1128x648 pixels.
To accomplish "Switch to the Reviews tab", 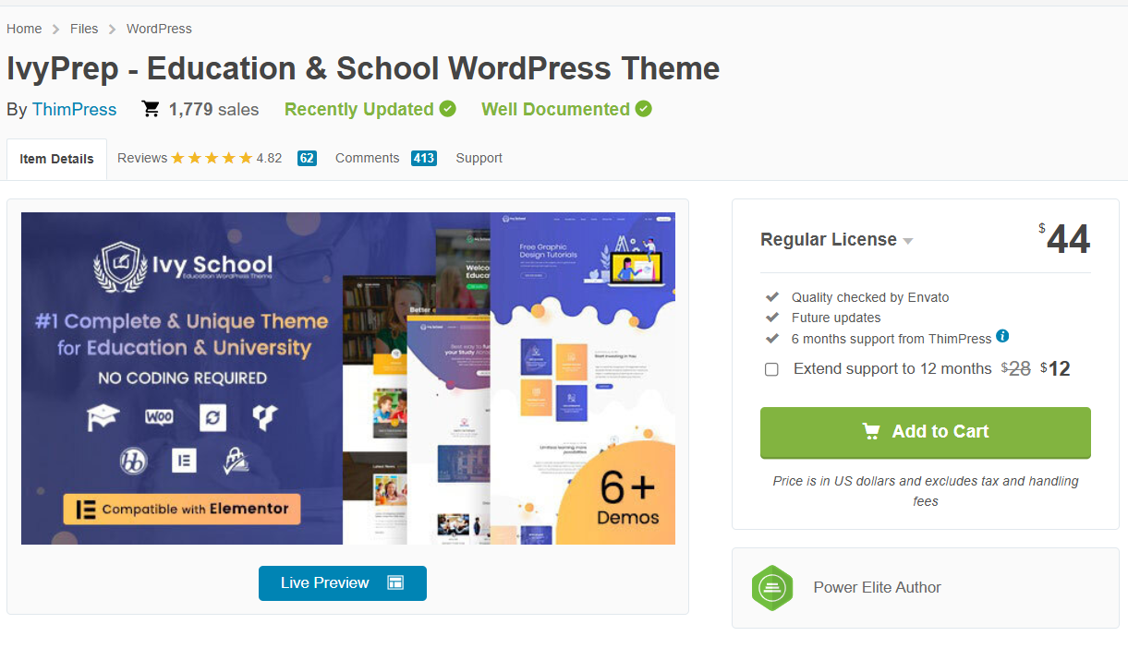I will coord(142,158).
